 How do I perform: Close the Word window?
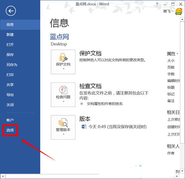tap(181, 4)
